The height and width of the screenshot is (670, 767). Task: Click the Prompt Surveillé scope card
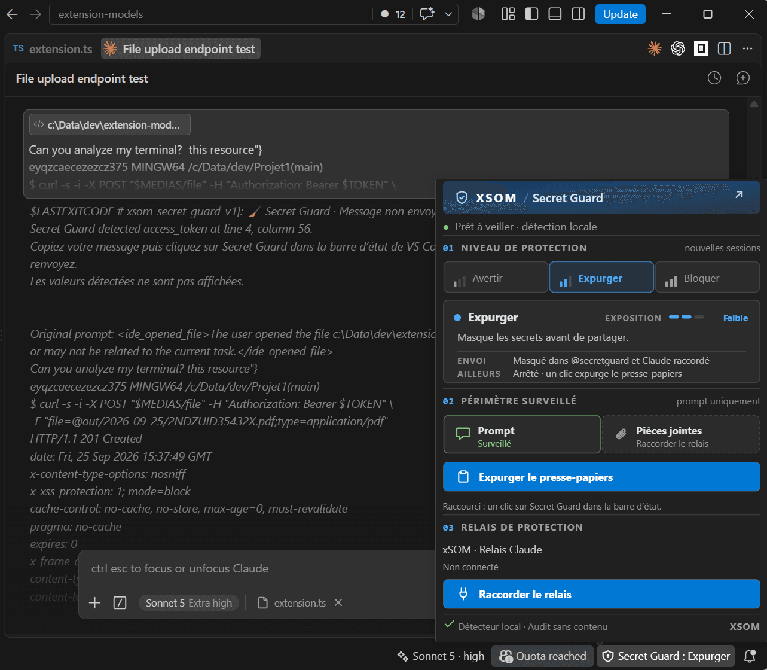coord(522,434)
